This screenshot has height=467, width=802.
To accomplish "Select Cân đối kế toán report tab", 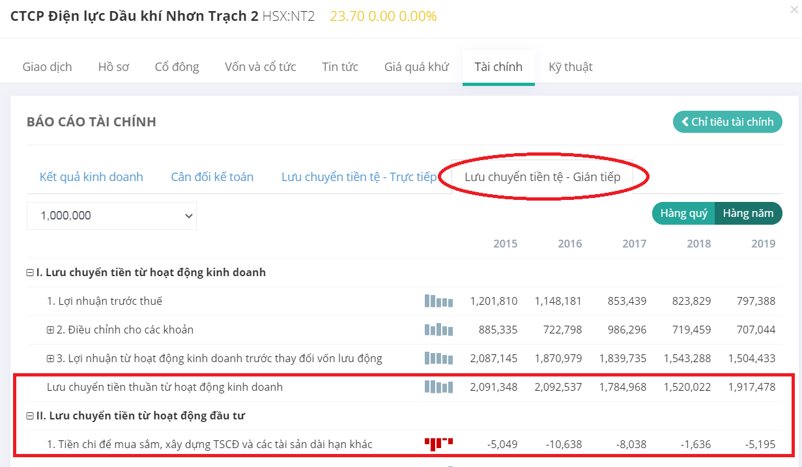I will point(212,177).
